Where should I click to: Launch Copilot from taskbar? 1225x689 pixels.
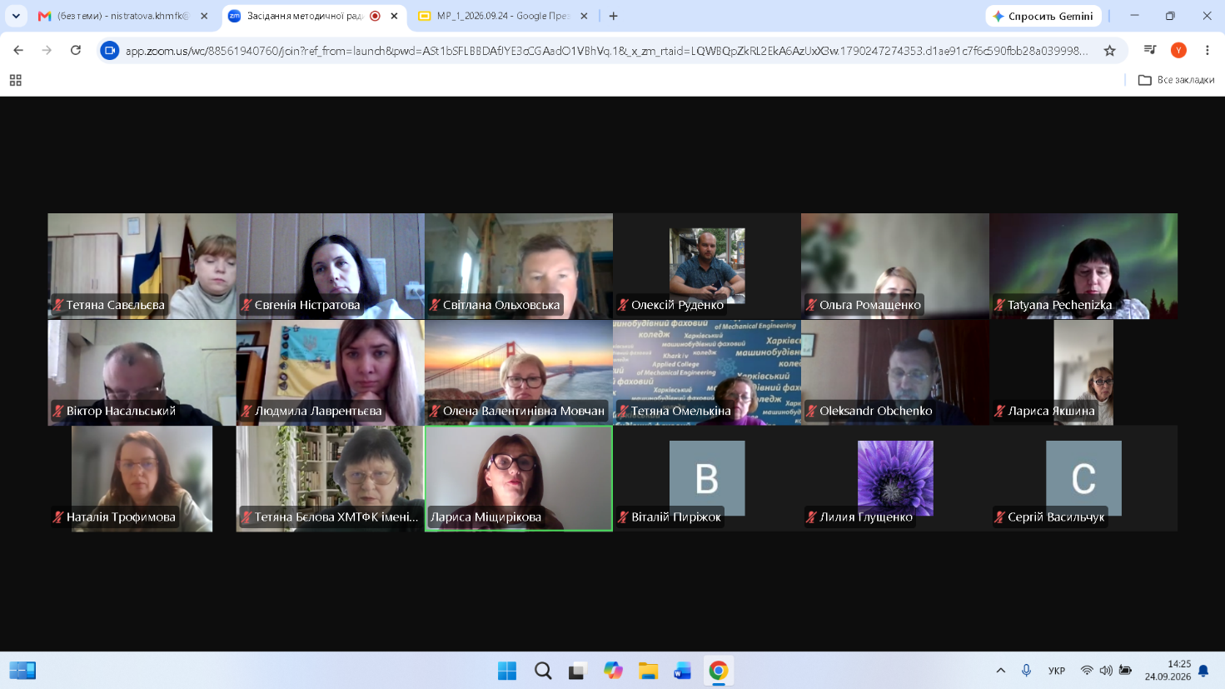coord(613,671)
